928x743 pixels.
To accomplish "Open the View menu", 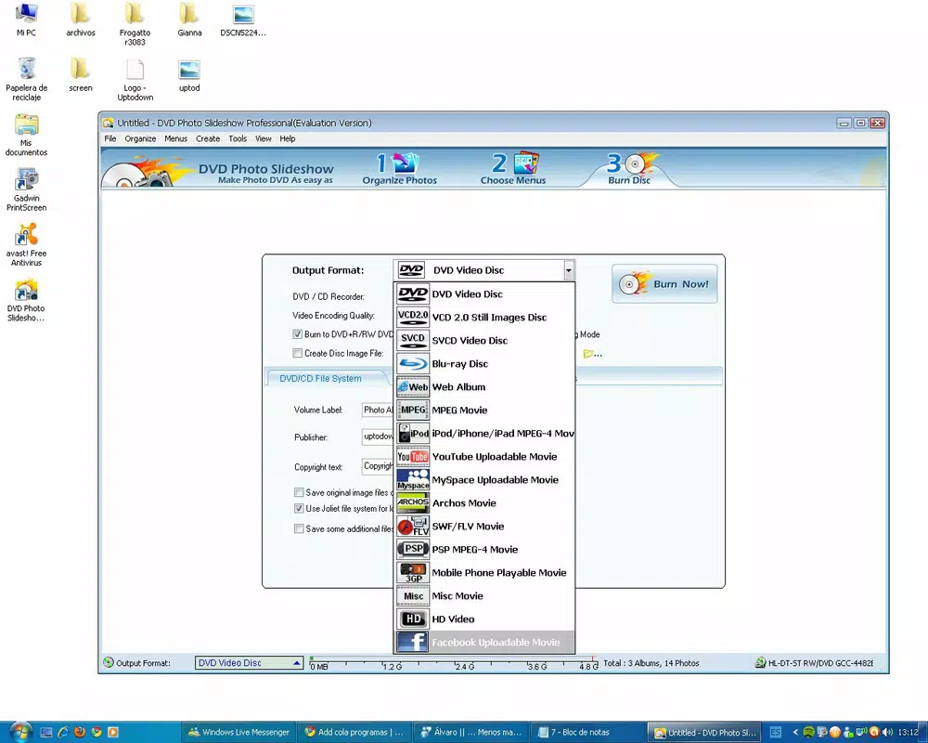I will pos(264,138).
